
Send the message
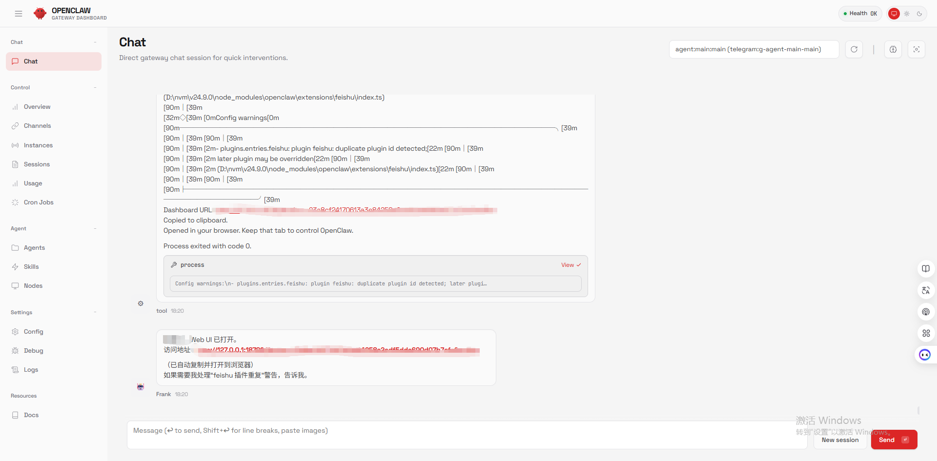tap(894, 440)
